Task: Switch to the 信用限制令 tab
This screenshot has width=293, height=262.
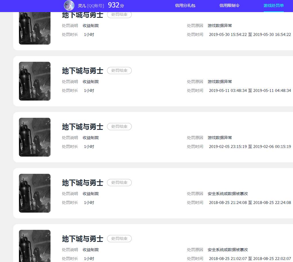Action: [229, 5]
